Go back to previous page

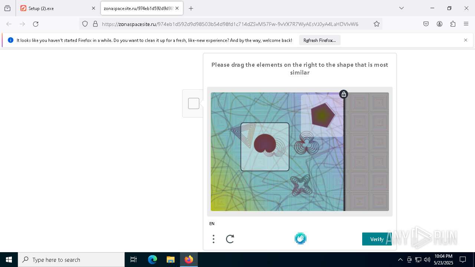coord(9,24)
